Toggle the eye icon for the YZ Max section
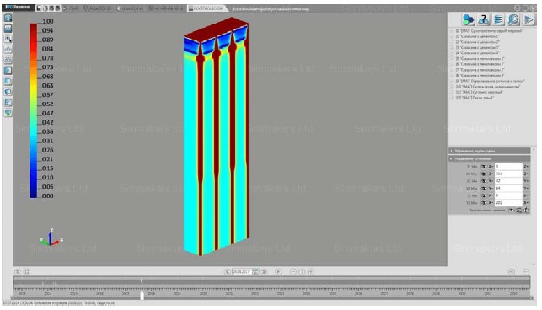Screen dimensions: 542x310 click(484, 203)
